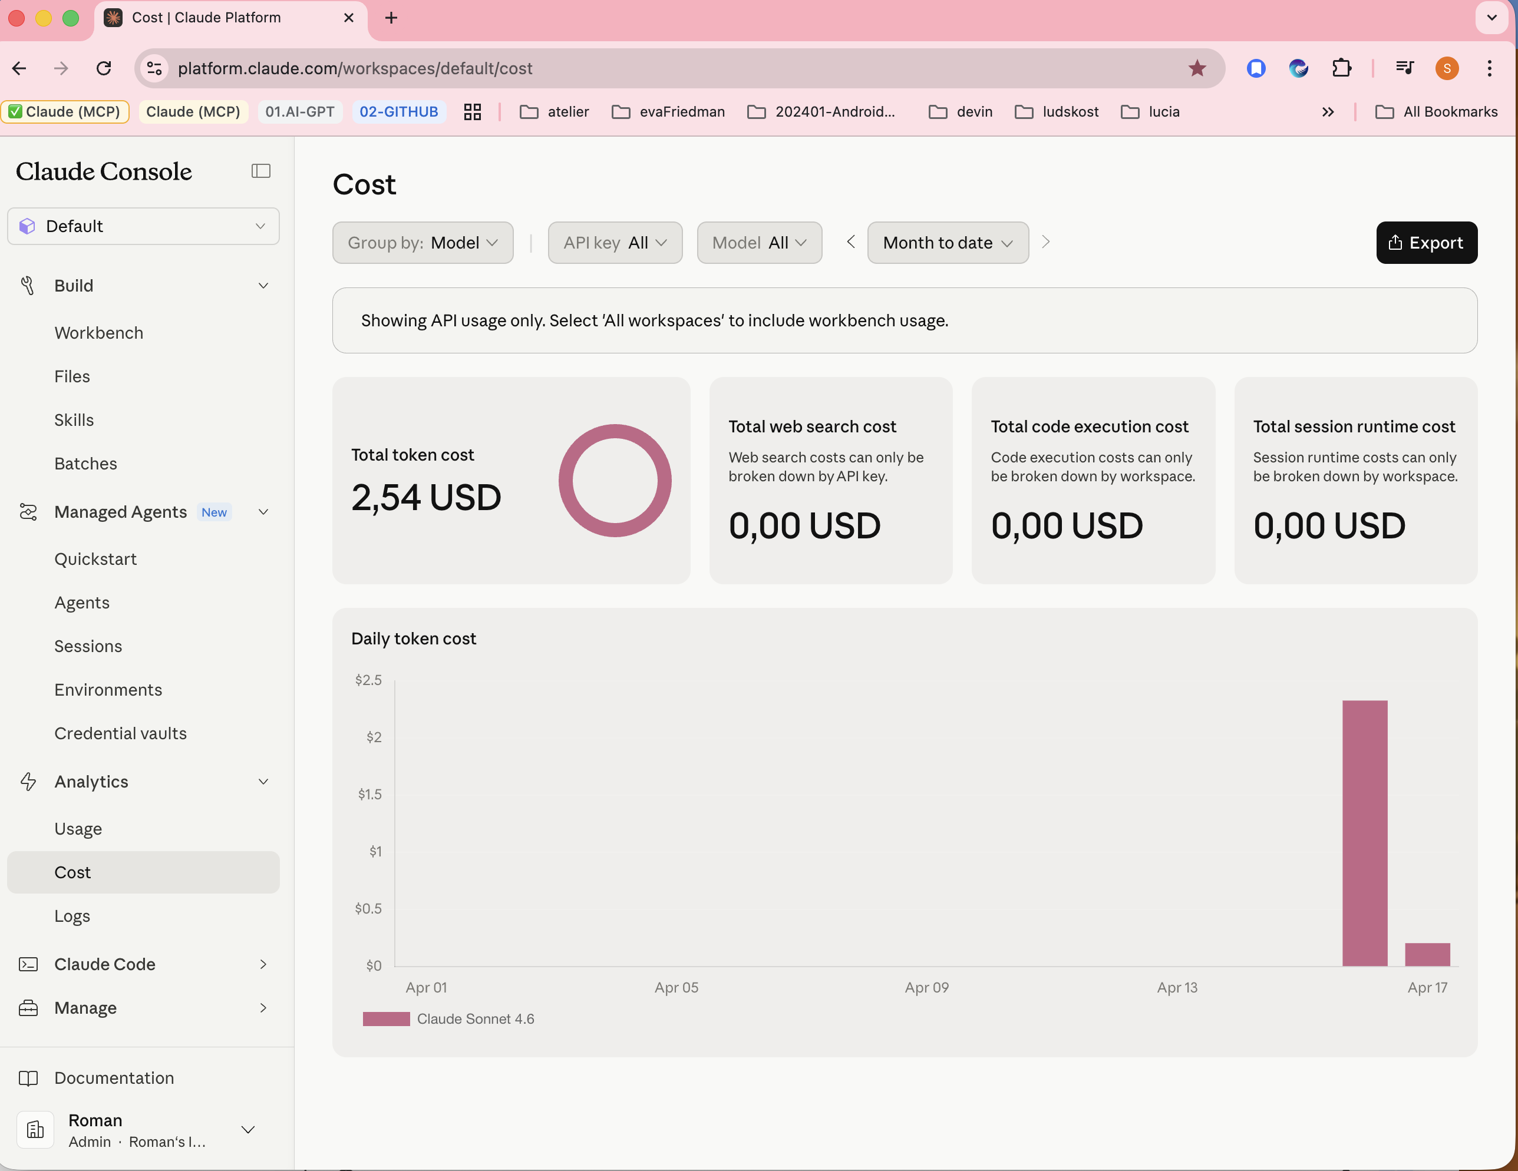Image resolution: width=1518 pixels, height=1171 pixels.
Task: Open the 02-GITHUB bookmark
Action: (399, 112)
